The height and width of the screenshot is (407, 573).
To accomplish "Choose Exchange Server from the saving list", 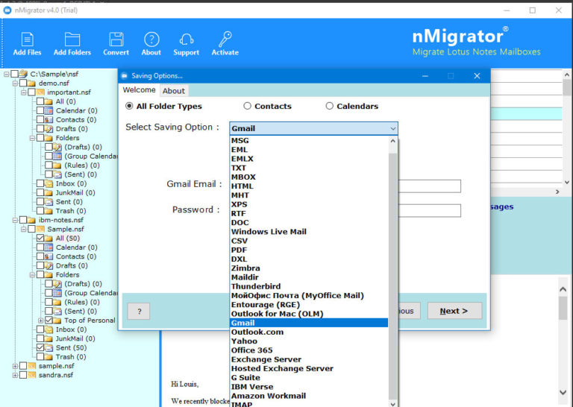I will (309, 359).
